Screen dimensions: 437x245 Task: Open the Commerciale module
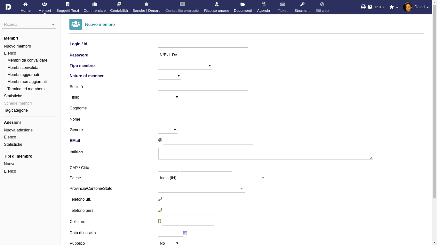click(94, 7)
